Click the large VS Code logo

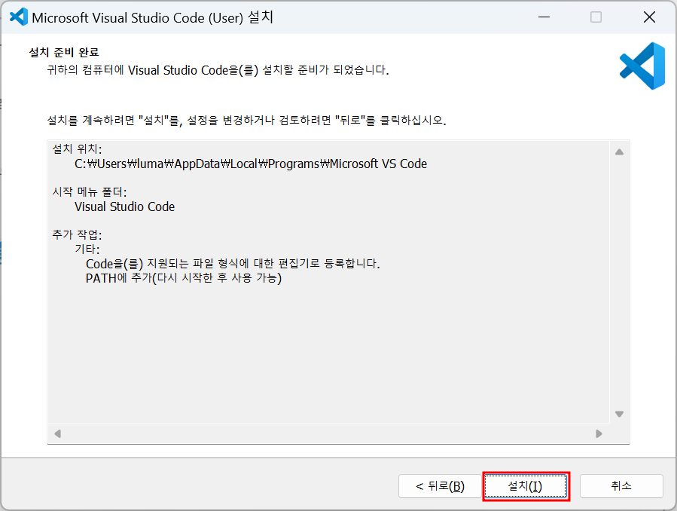point(642,66)
